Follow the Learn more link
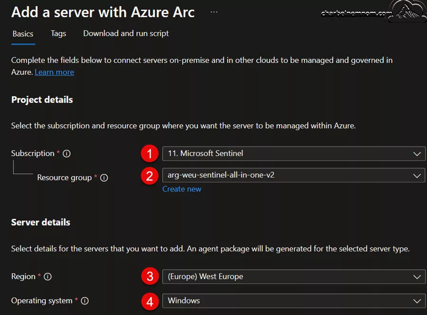427x315 pixels. pyautogui.click(x=54, y=72)
